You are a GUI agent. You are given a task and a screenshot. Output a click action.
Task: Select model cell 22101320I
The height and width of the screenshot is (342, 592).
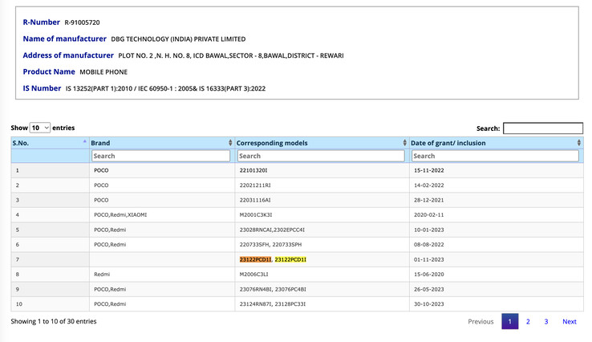pyautogui.click(x=253, y=170)
